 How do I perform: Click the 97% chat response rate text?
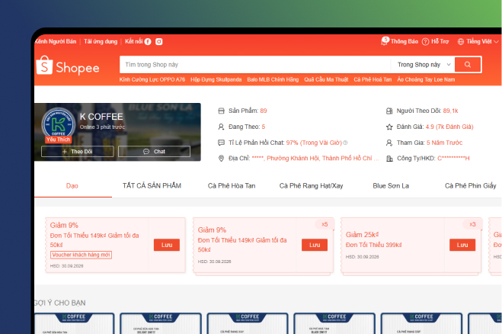pos(314,143)
